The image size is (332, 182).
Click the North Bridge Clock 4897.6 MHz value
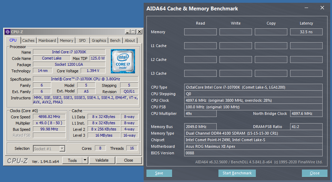[x=306, y=113]
